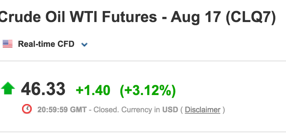Click the USD currency label
The image size is (286, 135).
coord(170,110)
